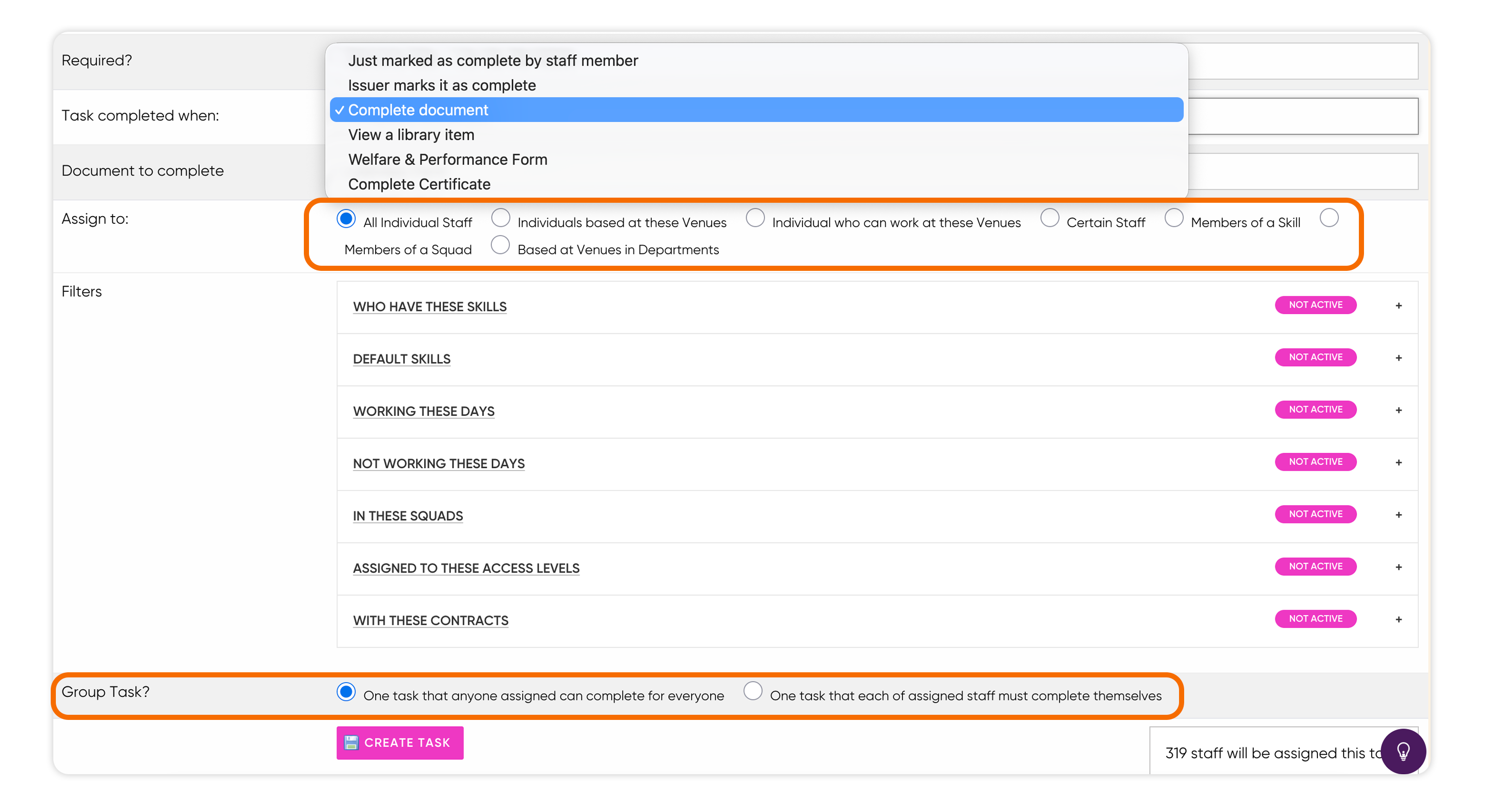Click the lightbulb help icon
This screenshot has height=809, width=1488.
[1402, 751]
